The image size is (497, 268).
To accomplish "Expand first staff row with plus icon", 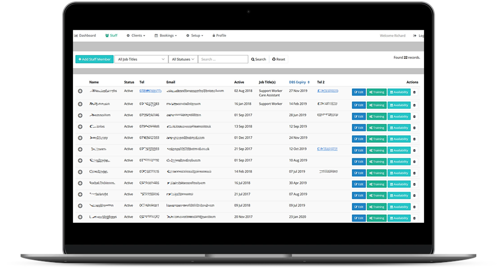I will (80, 91).
